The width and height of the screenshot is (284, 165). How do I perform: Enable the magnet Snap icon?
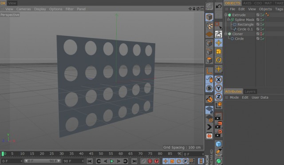coord(209,99)
